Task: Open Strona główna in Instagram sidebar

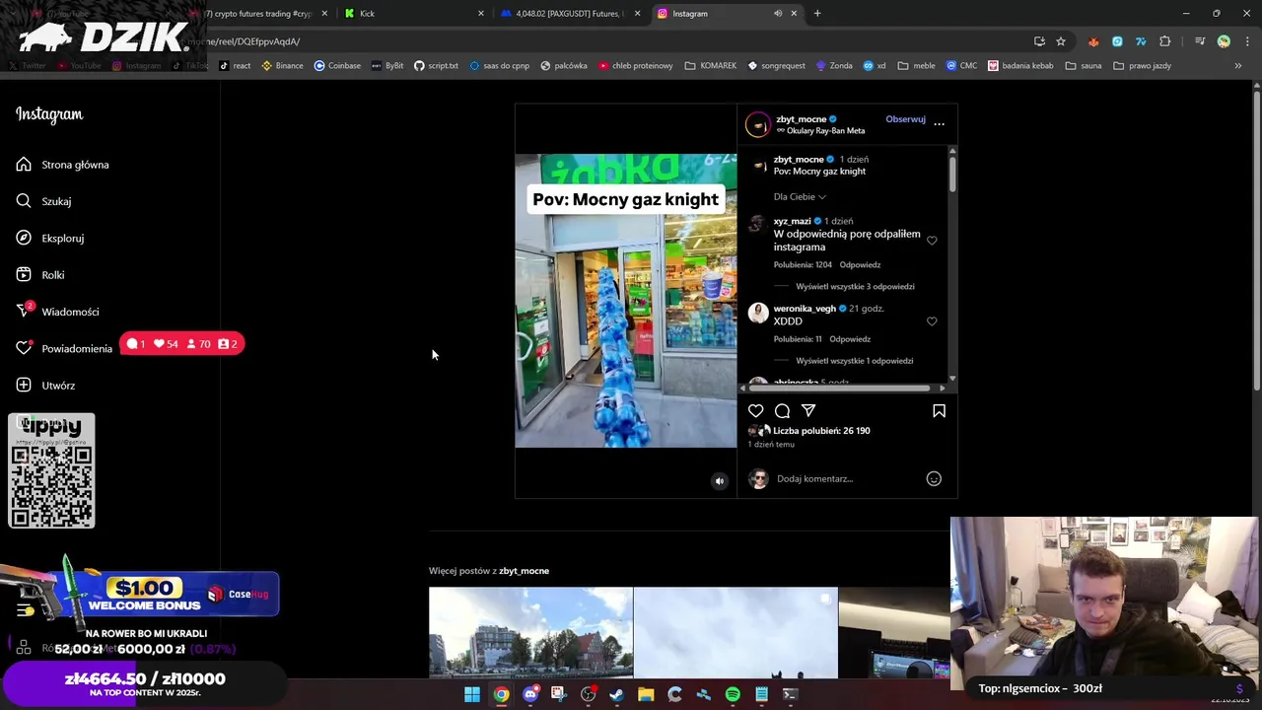Action: tap(62, 165)
